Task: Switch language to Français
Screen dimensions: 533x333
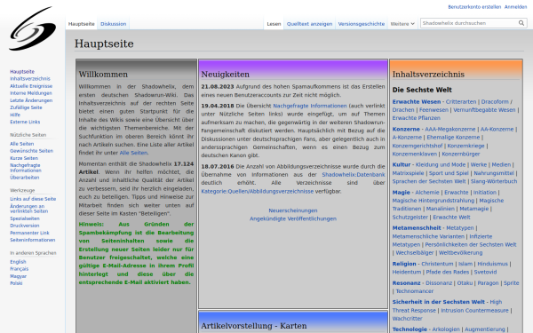Action: [x=19, y=269]
